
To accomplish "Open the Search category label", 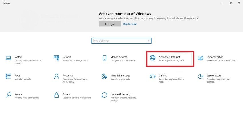I will 18,94.
